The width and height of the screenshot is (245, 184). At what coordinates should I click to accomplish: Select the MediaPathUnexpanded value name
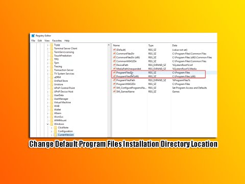[x=129, y=69]
